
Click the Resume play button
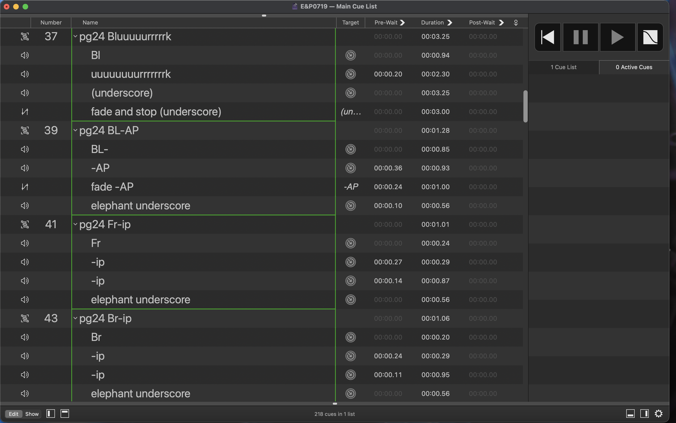point(617,37)
